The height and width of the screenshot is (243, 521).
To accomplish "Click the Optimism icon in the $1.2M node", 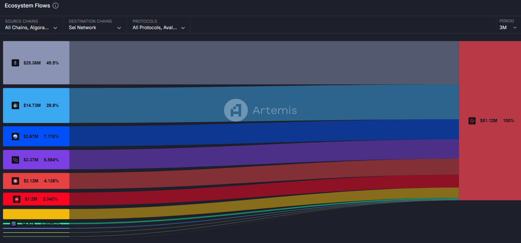I will pos(17,199).
